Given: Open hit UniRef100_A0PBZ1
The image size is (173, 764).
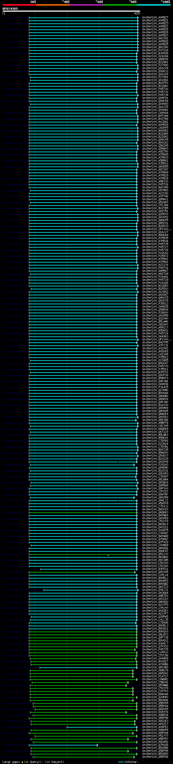Looking at the screenshot, I should pyautogui.click(x=155, y=21).
